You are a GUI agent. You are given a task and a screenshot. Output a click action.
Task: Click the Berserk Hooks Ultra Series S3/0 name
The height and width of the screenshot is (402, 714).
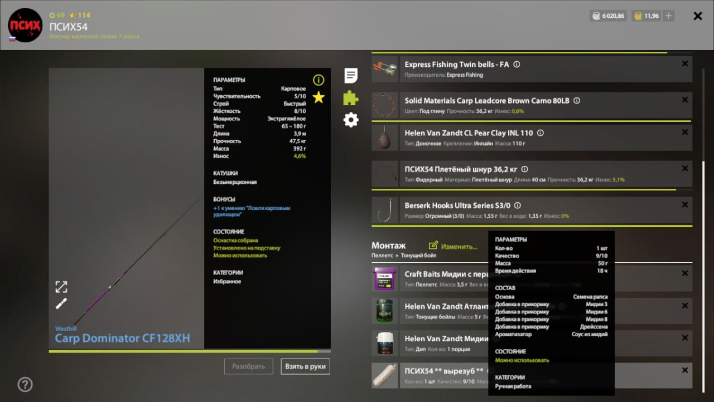pyautogui.click(x=457, y=205)
